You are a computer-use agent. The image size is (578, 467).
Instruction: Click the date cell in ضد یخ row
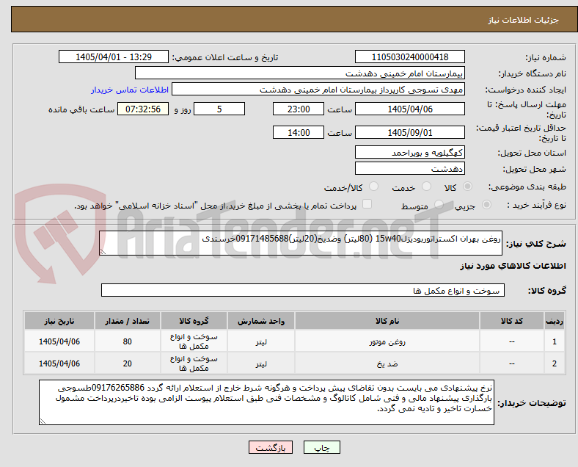59,363
